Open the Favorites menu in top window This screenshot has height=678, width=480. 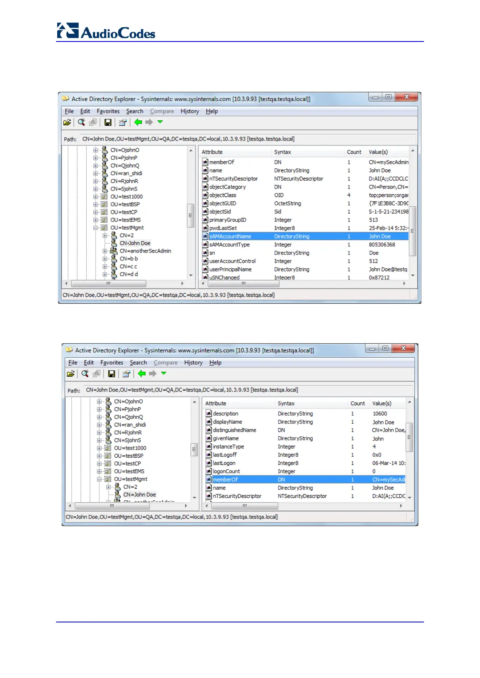click(108, 111)
